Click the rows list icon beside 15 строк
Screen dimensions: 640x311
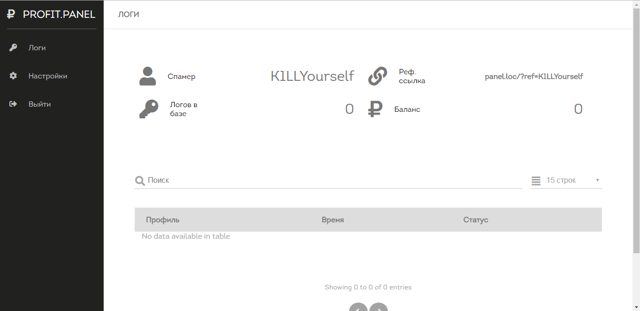pyautogui.click(x=536, y=180)
